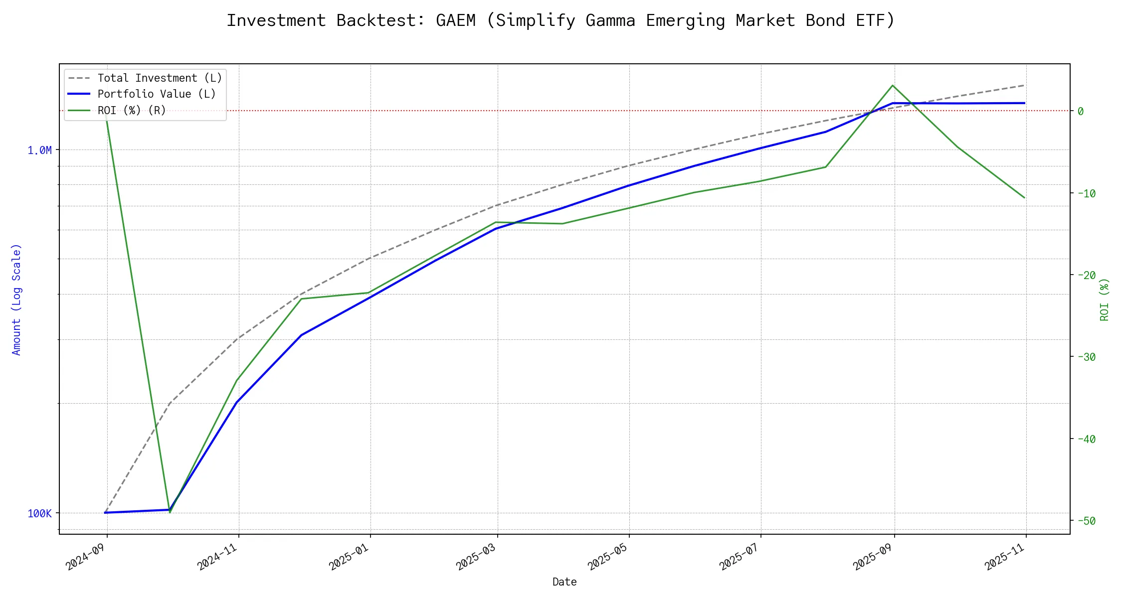Image resolution: width=1122 pixels, height=598 pixels.
Task: Click the 100K left axis label
Action: pos(39,513)
